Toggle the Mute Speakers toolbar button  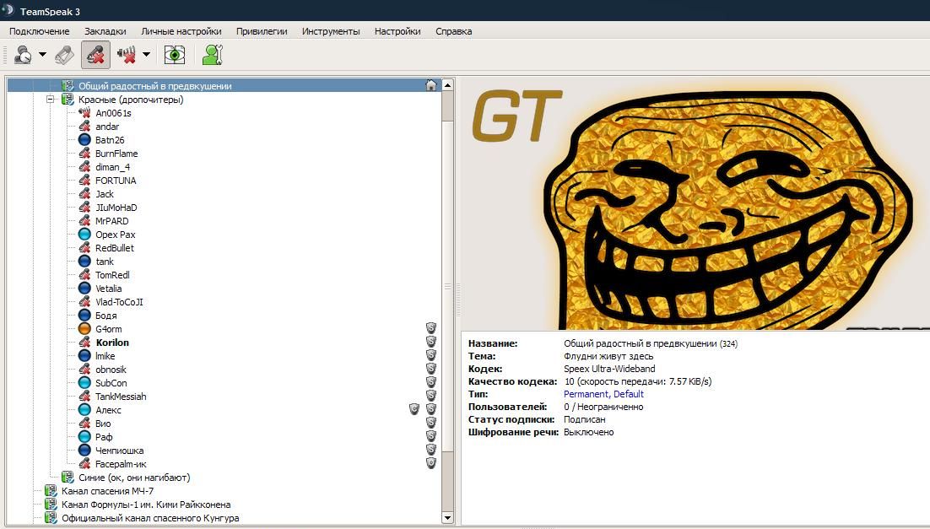coord(127,55)
